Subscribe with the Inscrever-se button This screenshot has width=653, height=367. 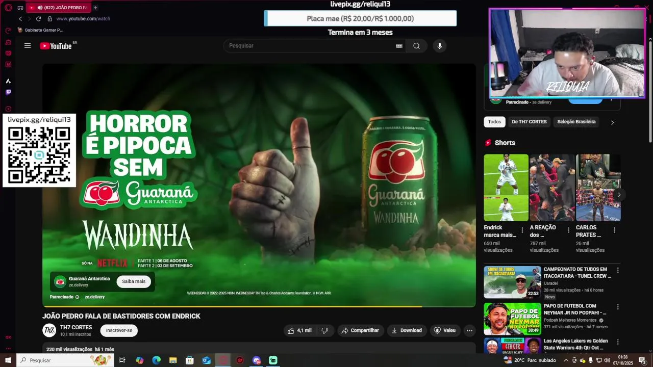(119, 330)
